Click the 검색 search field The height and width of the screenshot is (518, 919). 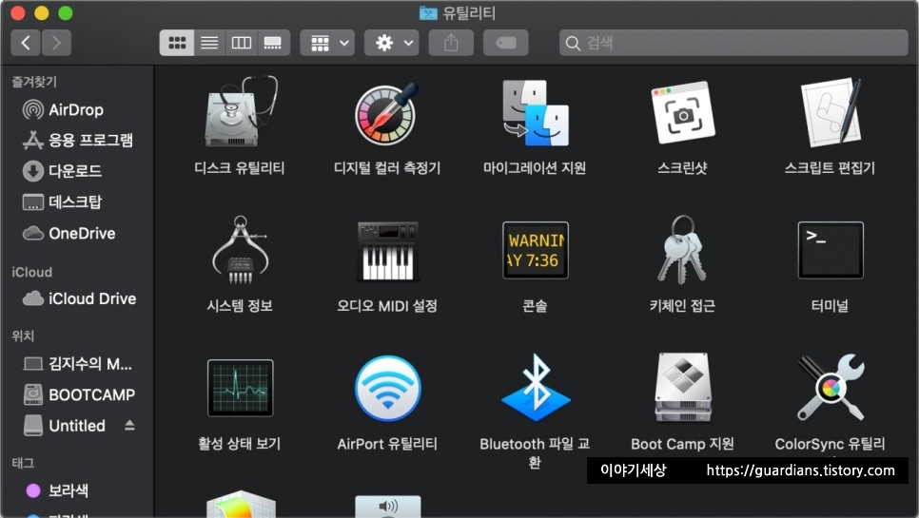click(x=733, y=43)
